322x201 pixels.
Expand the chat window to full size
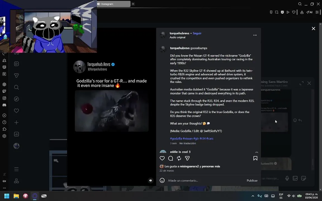click(302, 83)
